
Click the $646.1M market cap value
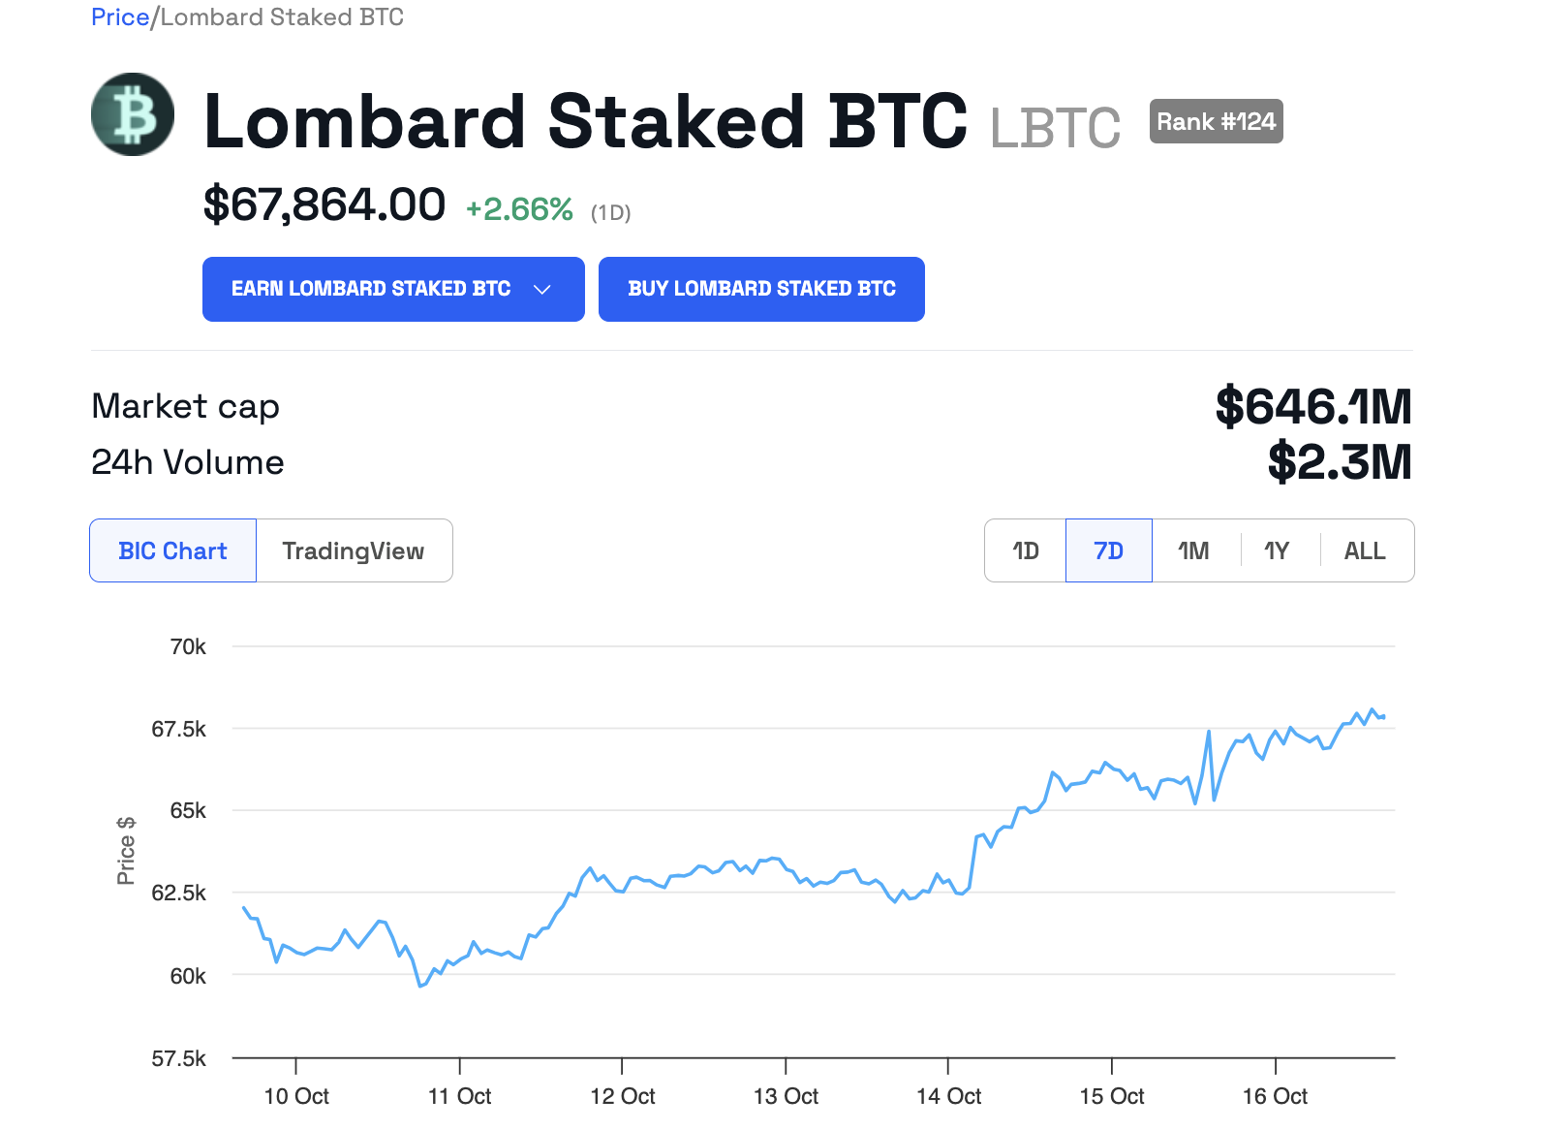(1313, 406)
